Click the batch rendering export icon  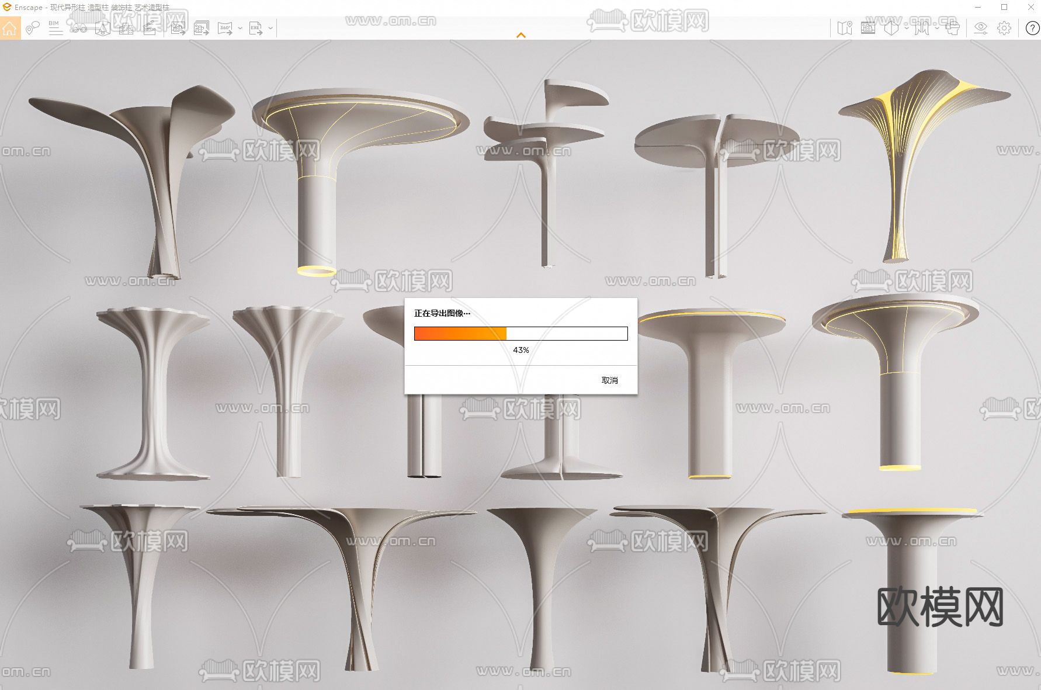(x=202, y=28)
